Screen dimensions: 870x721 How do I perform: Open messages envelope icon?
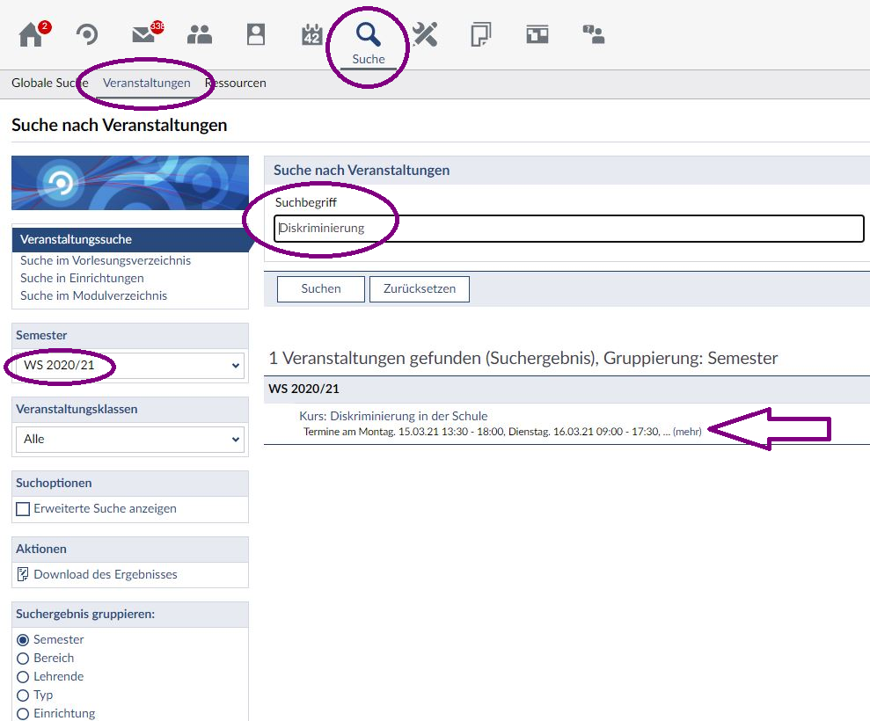pyautogui.click(x=143, y=34)
